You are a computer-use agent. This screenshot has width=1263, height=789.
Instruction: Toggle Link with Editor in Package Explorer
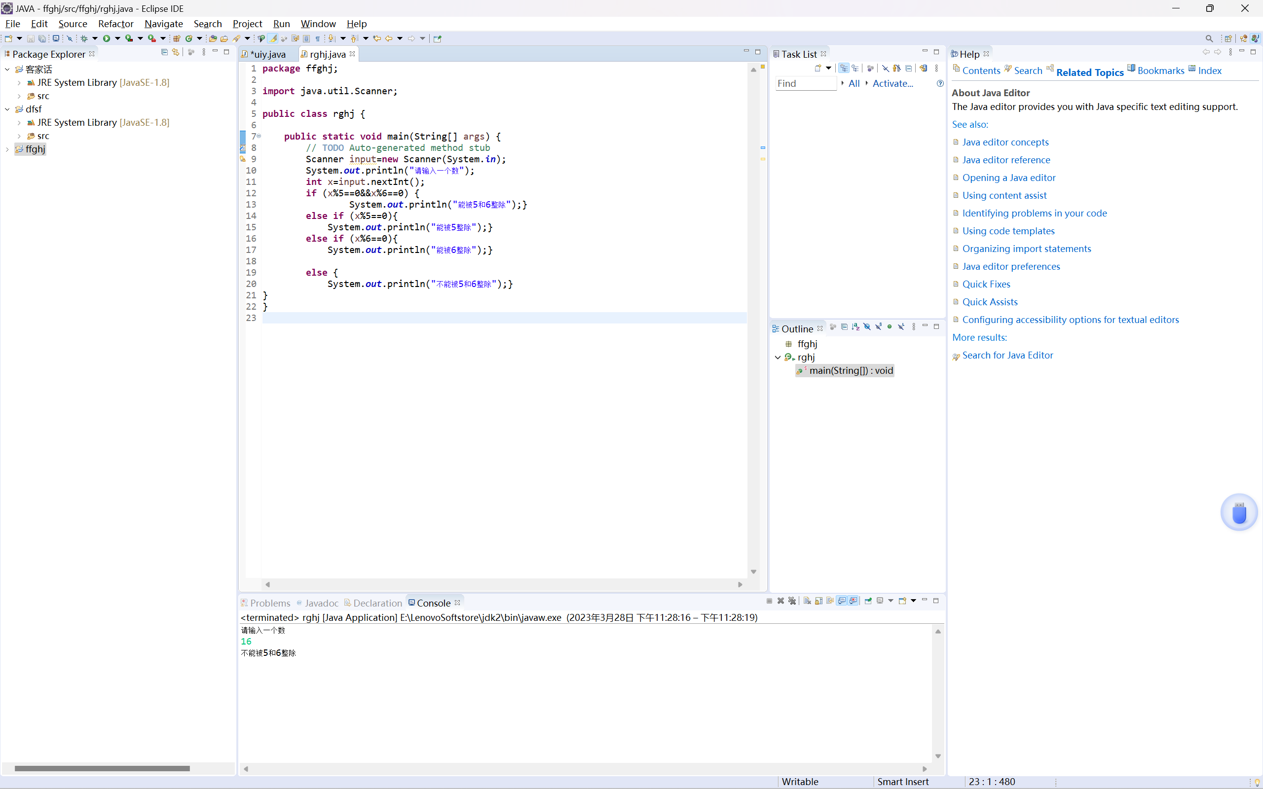coord(176,52)
